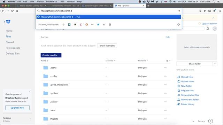Screen dimensions: 223x125
Task: Open Shared in the Dropbox sidebar
Action: [10, 42]
